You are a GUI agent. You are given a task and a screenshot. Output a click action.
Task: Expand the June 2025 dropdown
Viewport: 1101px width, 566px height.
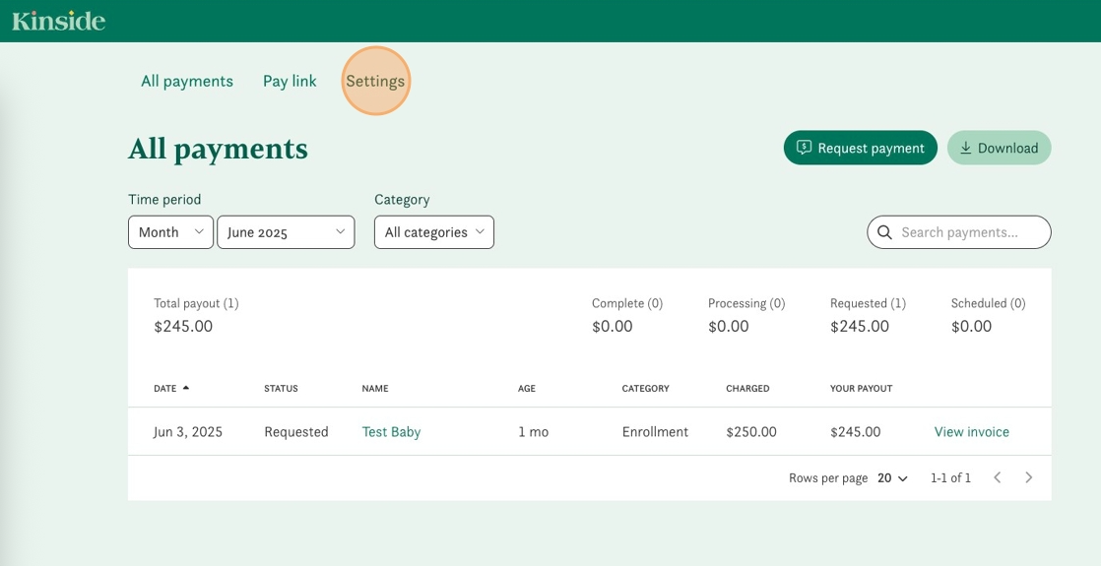click(286, 232)
